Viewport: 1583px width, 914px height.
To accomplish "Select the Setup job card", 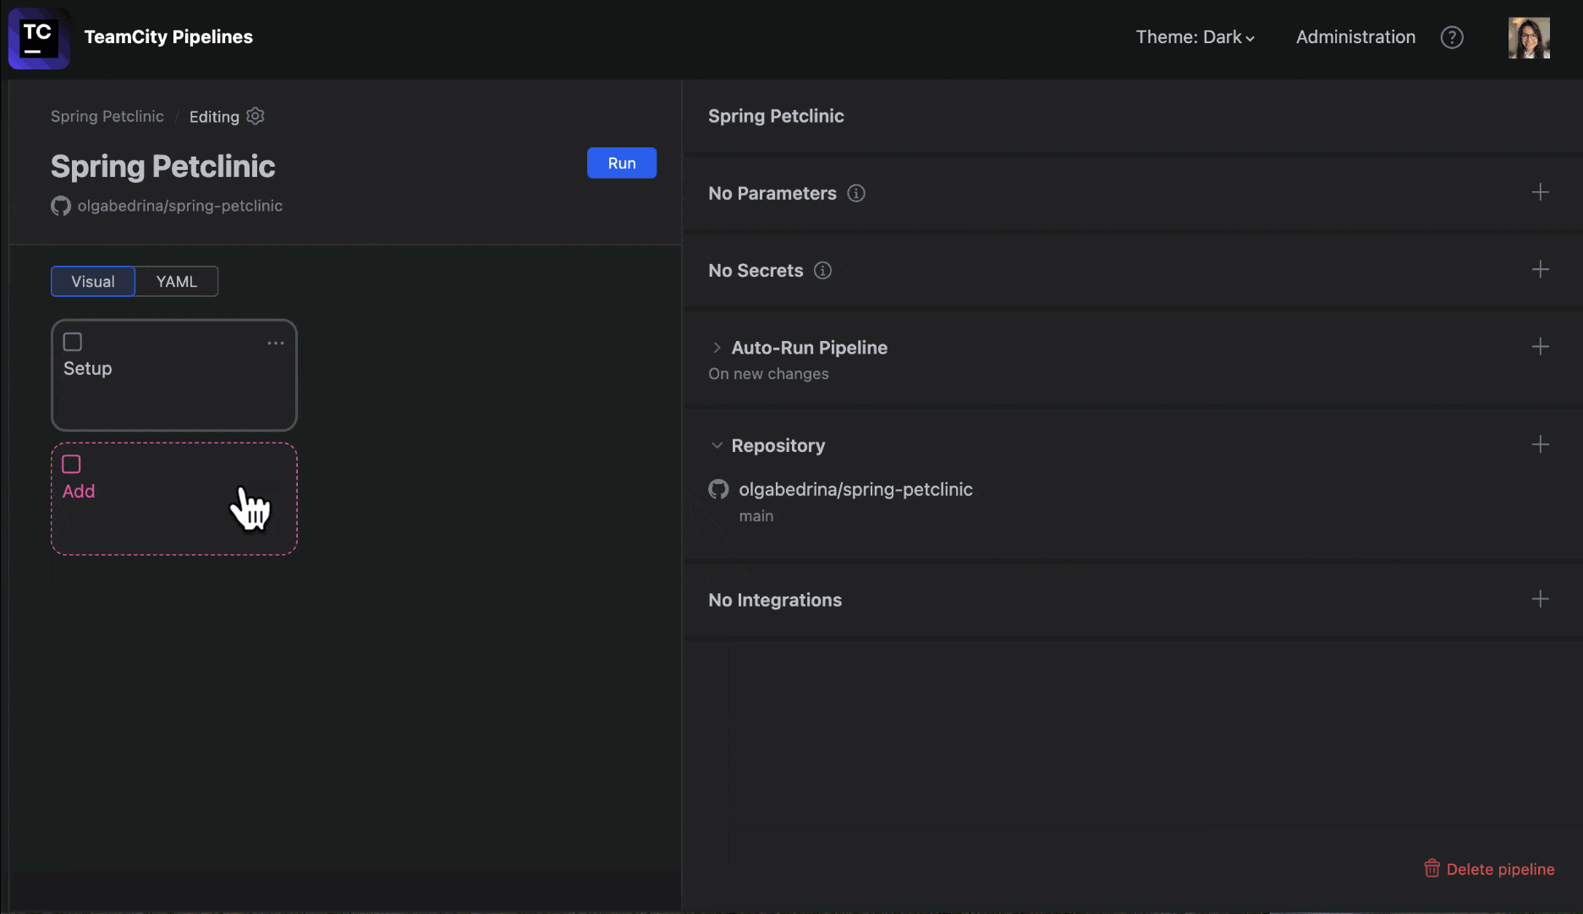I will point(174,375).
